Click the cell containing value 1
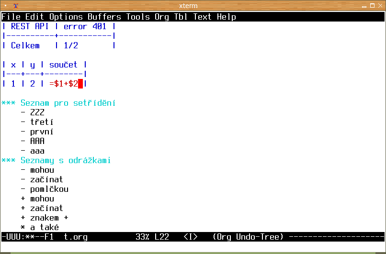386x254 pixels. 13,84
